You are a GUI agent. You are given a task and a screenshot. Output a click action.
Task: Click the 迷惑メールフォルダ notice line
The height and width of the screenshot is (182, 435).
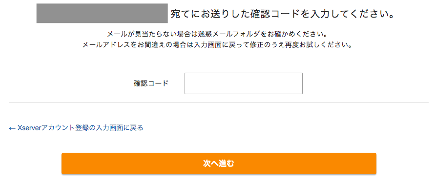(216, 35)
